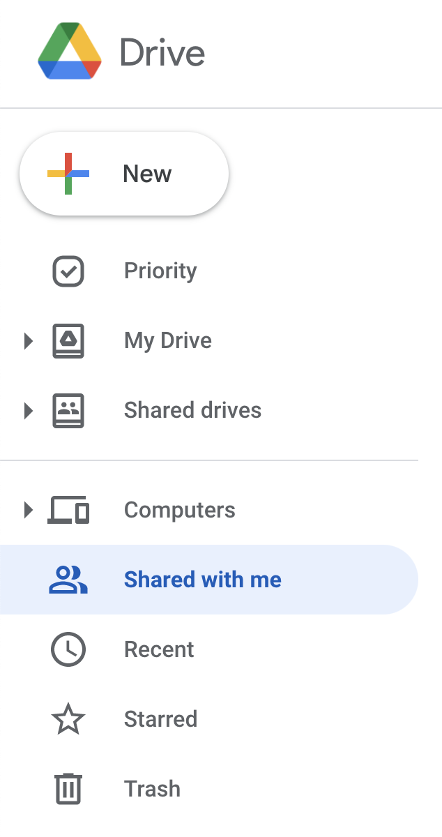The image size is (442, 837).
Task: Click the My Drive folder icon
Action: tap(68, 341)
